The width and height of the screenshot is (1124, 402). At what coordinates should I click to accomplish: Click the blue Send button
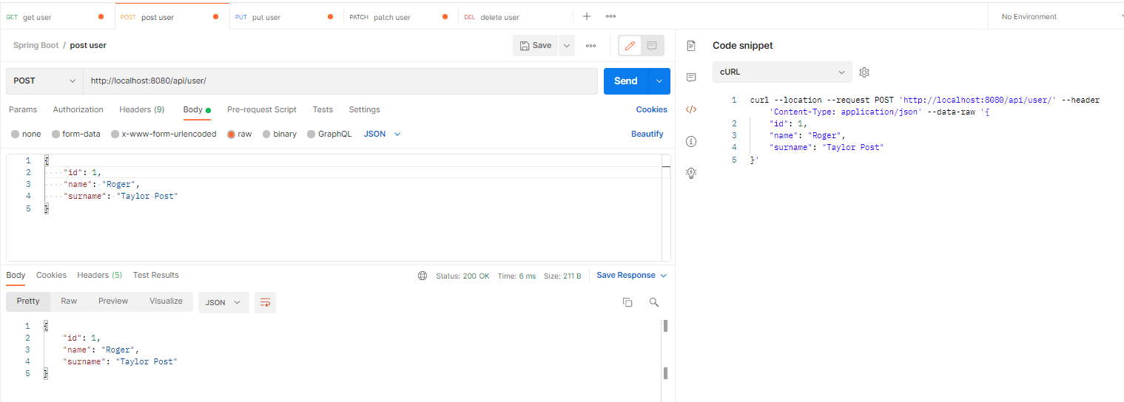(625, 81)
